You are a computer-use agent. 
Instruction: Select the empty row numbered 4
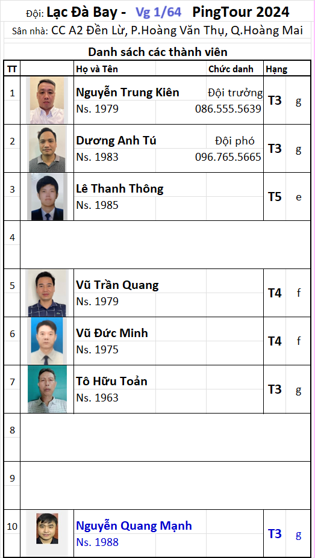(x=157, y=245)
